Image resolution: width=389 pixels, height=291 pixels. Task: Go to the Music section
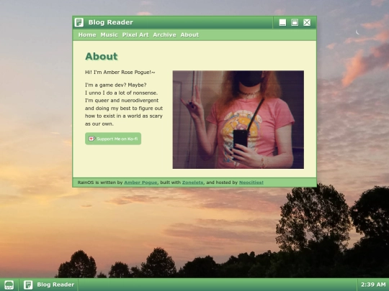point(109,35)
